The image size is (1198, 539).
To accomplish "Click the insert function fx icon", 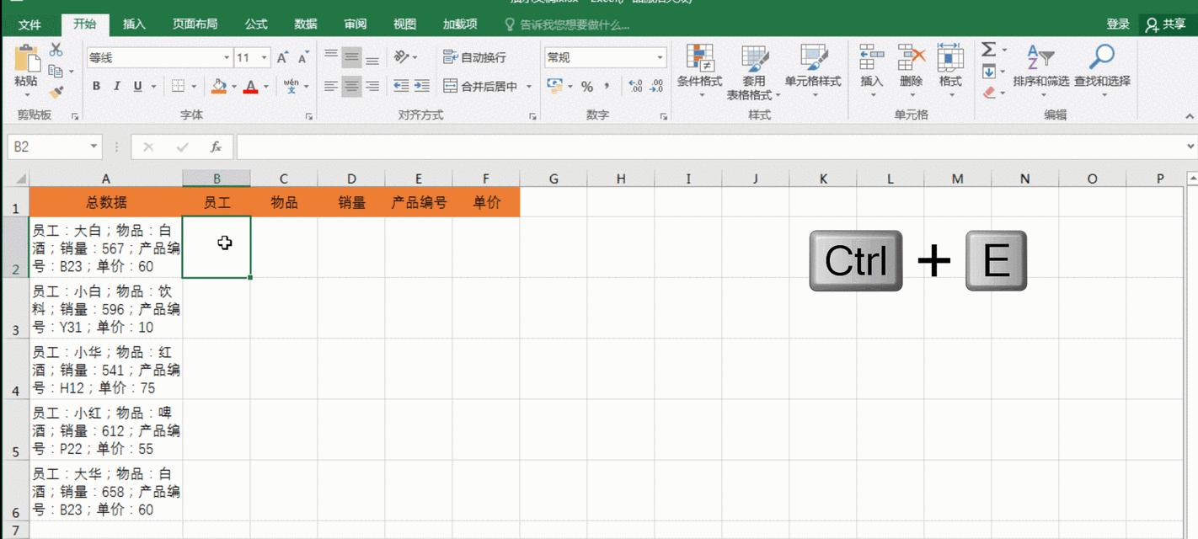I will tap(216, 147).
